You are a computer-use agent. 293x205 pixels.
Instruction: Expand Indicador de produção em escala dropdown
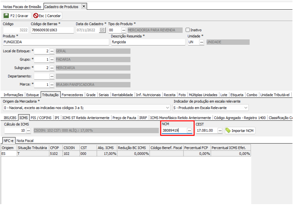tap(246, 108)
